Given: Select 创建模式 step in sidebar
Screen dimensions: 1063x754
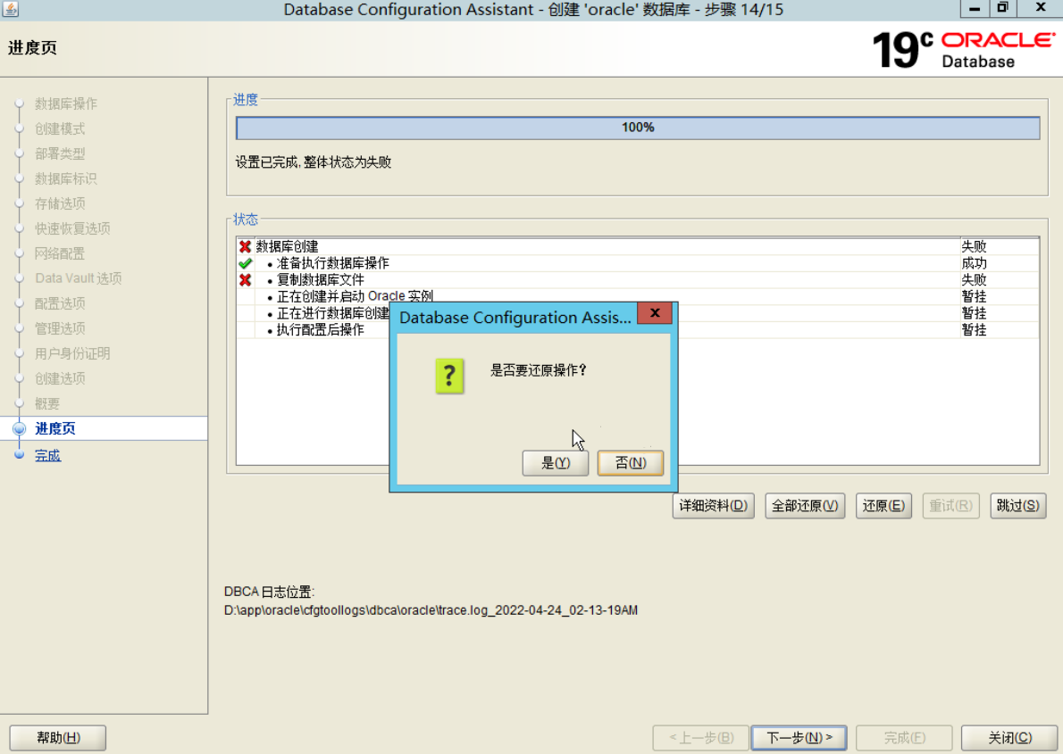Looking at the screenshot, I should click(60, 128).
